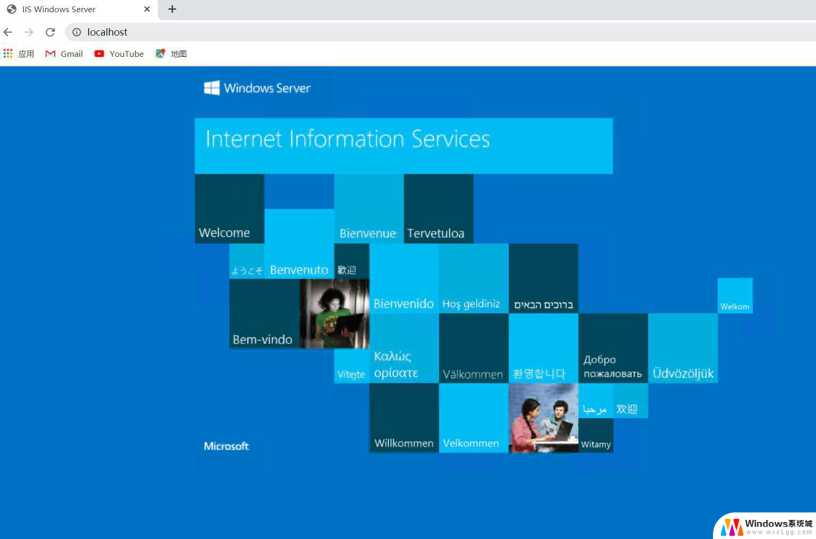This screenshot has height=539, width=816.
Task: Click the browser back arrow
Action: [x=8, y=32]
